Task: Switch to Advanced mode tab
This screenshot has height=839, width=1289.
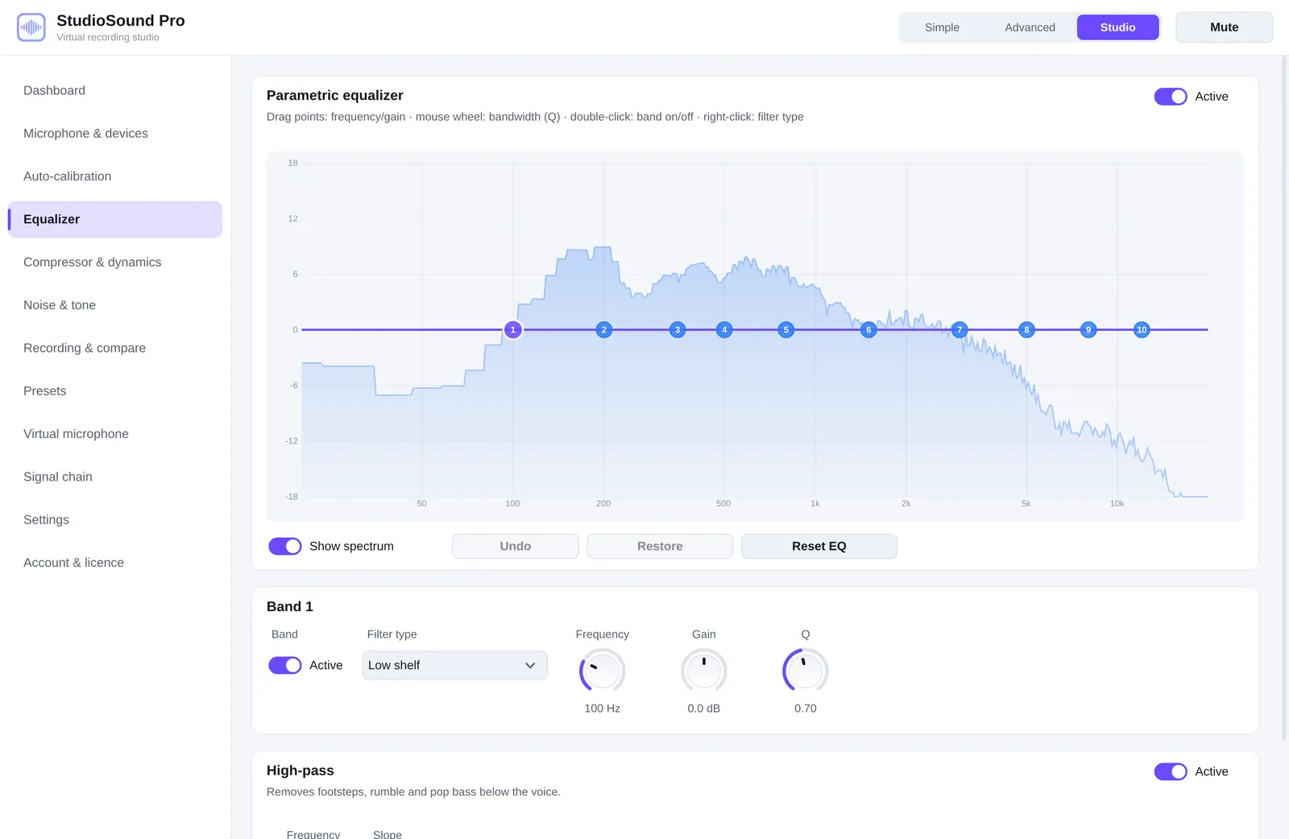Action: (x=1030, y=27)
